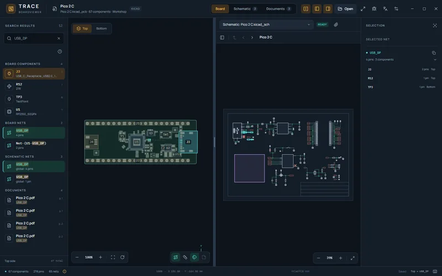This screenshot has height=276, width=442.
Task: Expand schematic to full view icon
Action: [x=352, y=258]
